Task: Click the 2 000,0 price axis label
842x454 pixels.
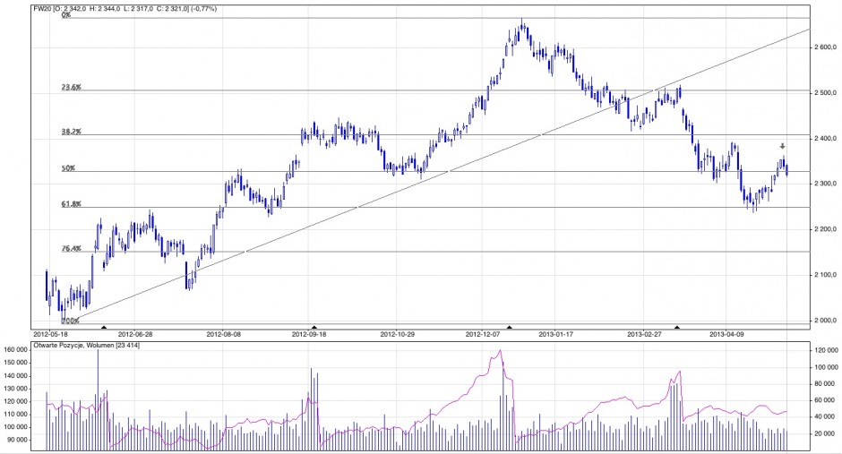Action: (x=824, y=321)
